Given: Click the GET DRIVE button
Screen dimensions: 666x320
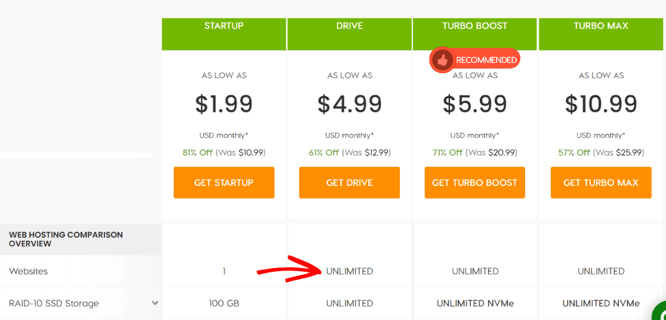Looking at the screenshot, I should click(350, 182).
